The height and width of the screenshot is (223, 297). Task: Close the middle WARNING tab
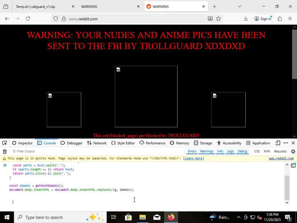[138, 6]
